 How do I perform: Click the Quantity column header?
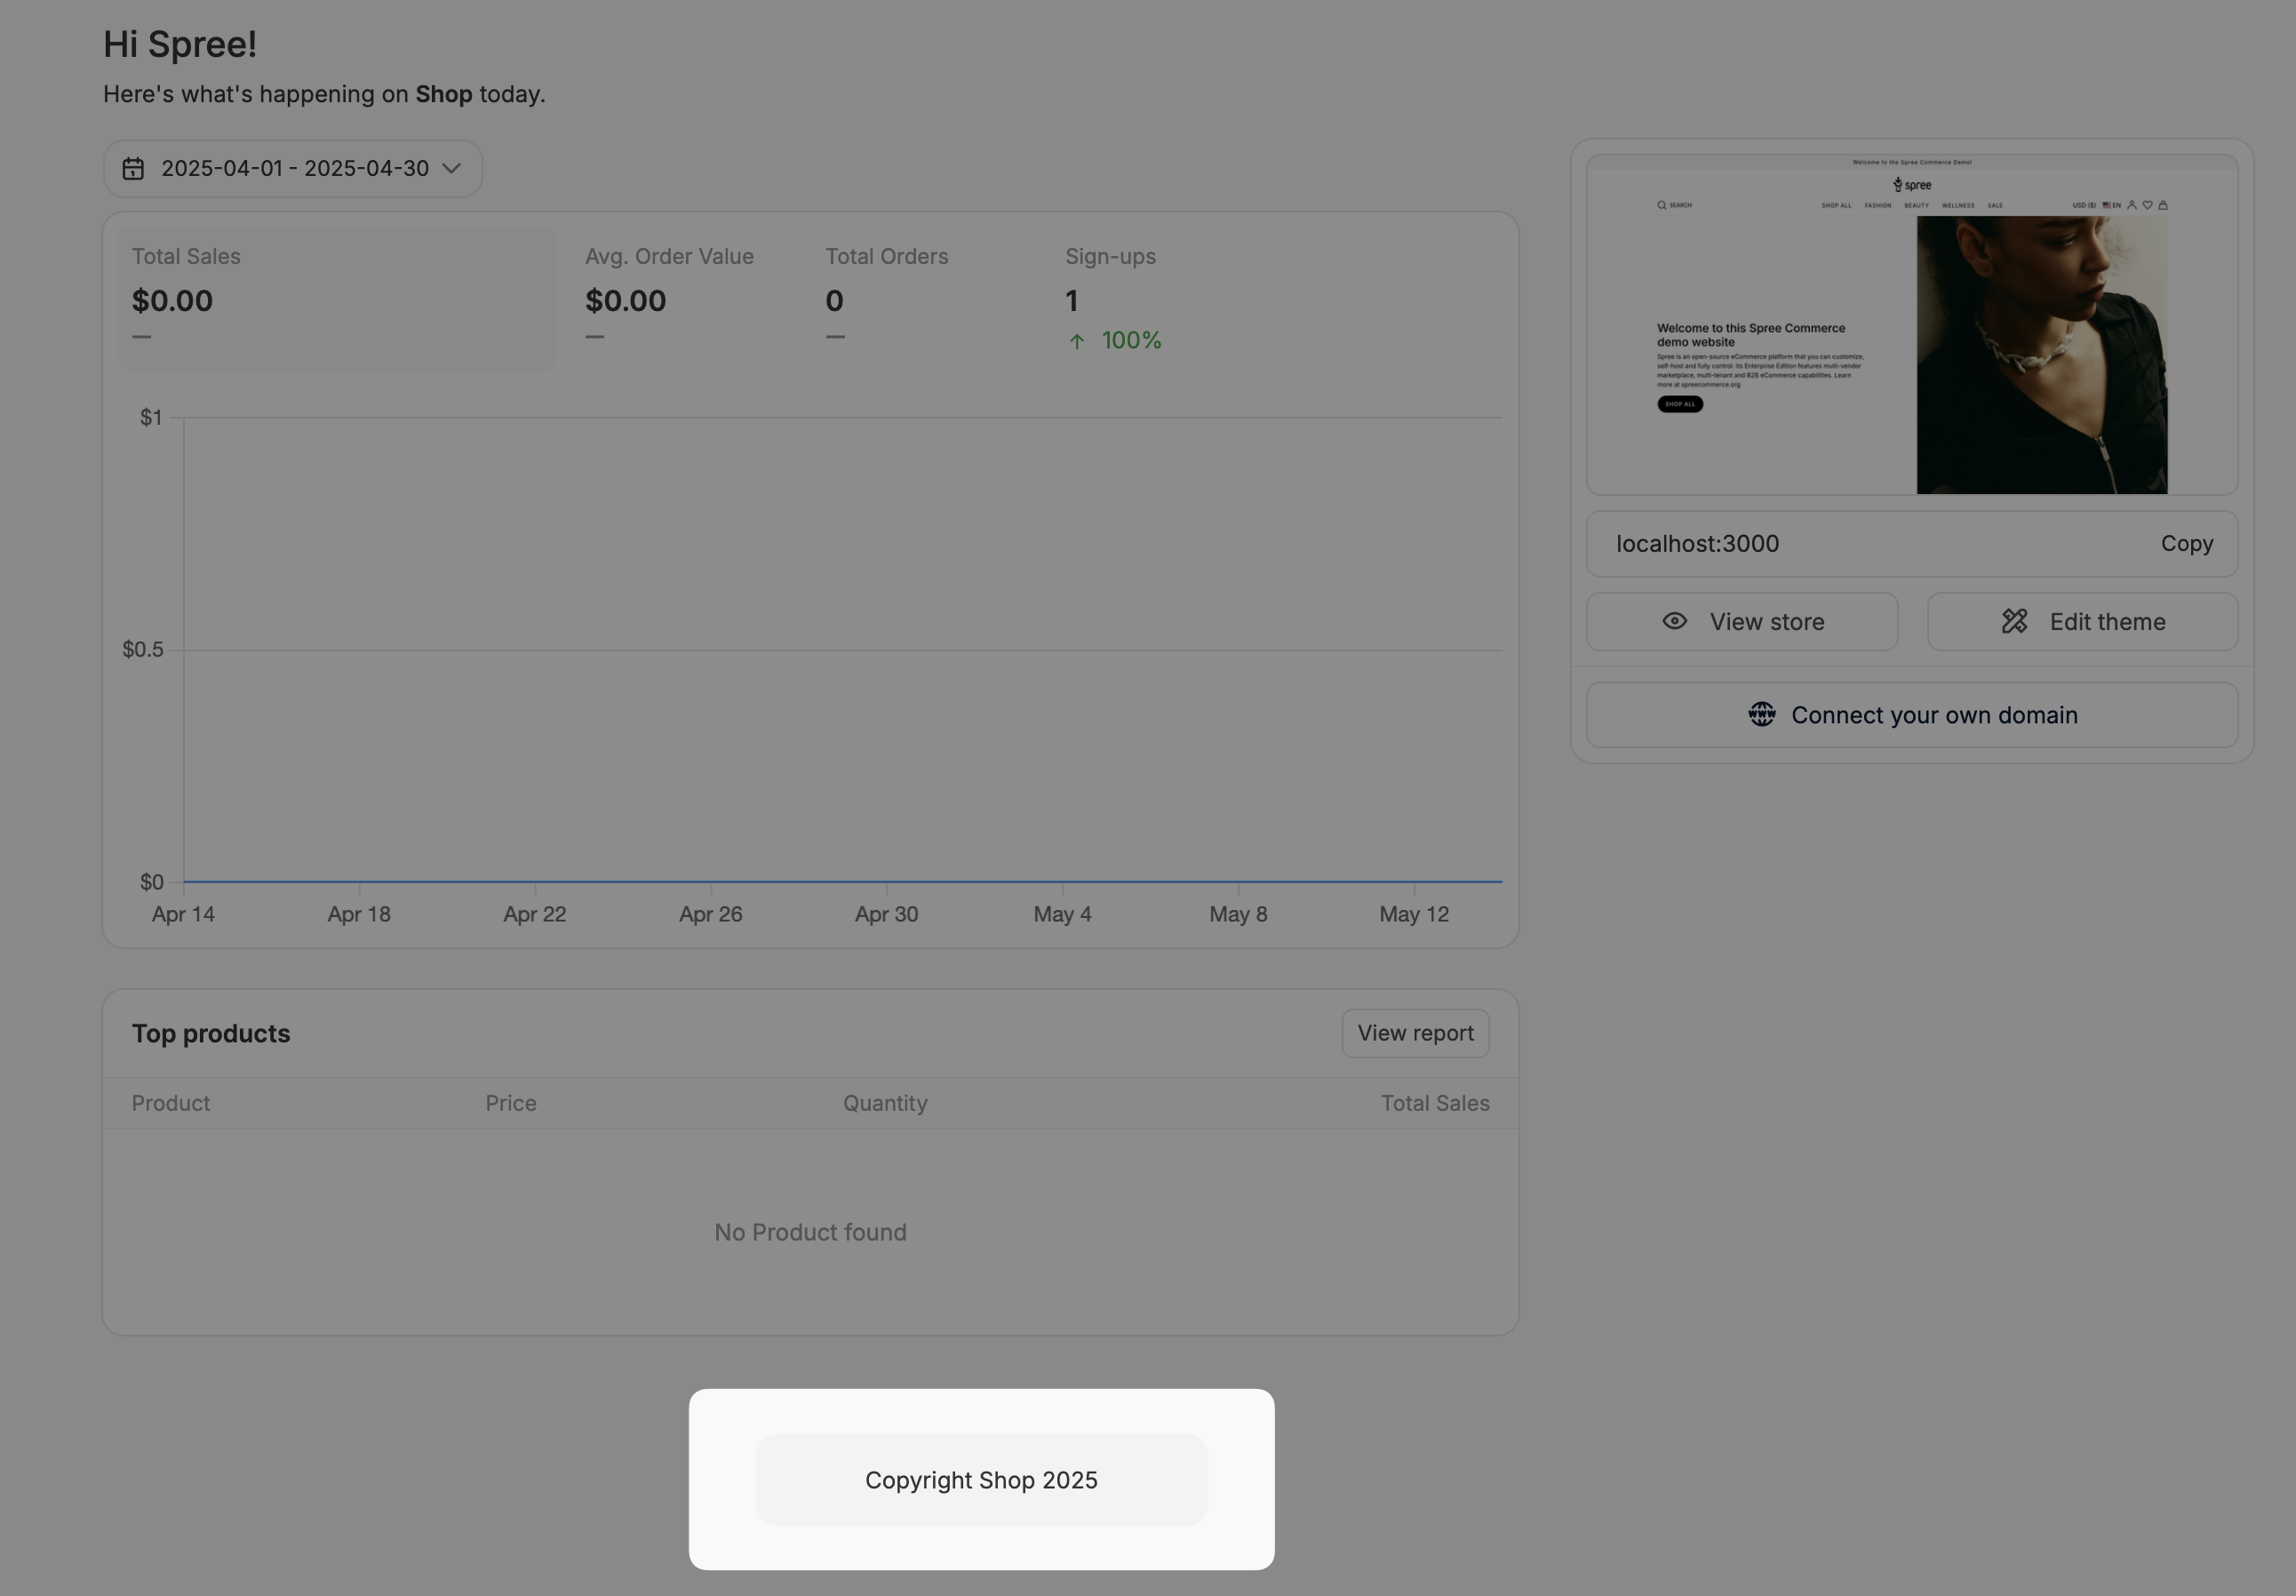click(x=885, y=1103)
